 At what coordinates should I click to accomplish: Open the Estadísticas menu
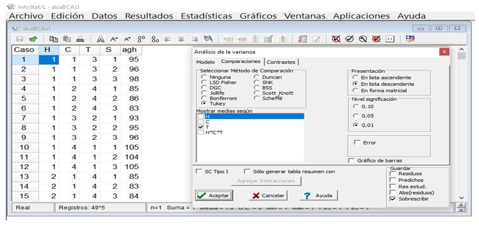pyautogui.click(x=207, y=16)
